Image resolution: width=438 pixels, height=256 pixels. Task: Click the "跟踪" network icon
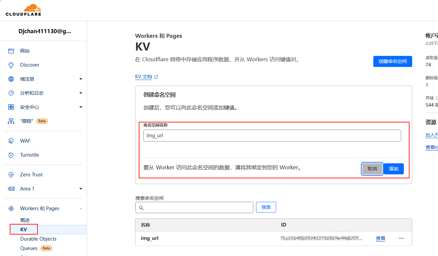[11, 121]
